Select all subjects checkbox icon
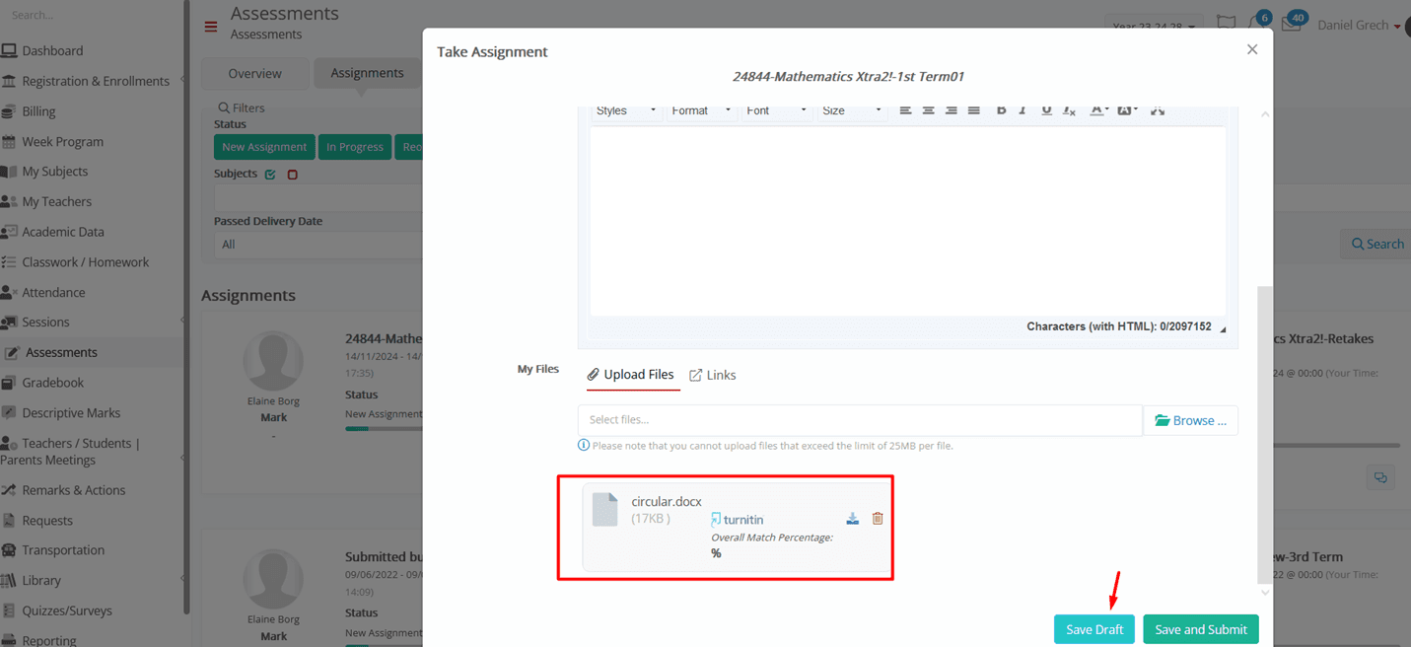The width and height of the screenshot is (1411, 647). (x=270, y=175)
